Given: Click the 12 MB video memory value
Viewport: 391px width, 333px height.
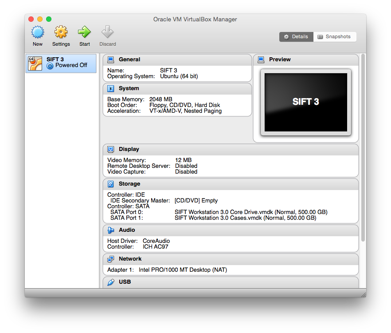Looking at the screenshot, I should tap(183, 160).
